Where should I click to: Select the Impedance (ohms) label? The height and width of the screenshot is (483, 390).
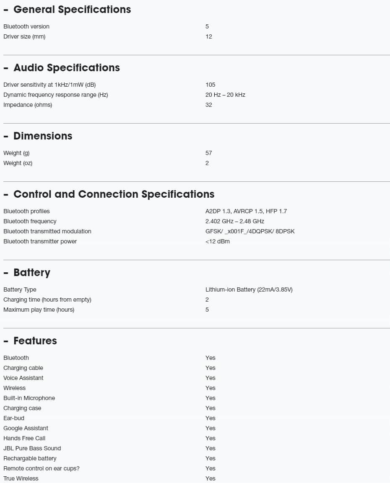28,105
